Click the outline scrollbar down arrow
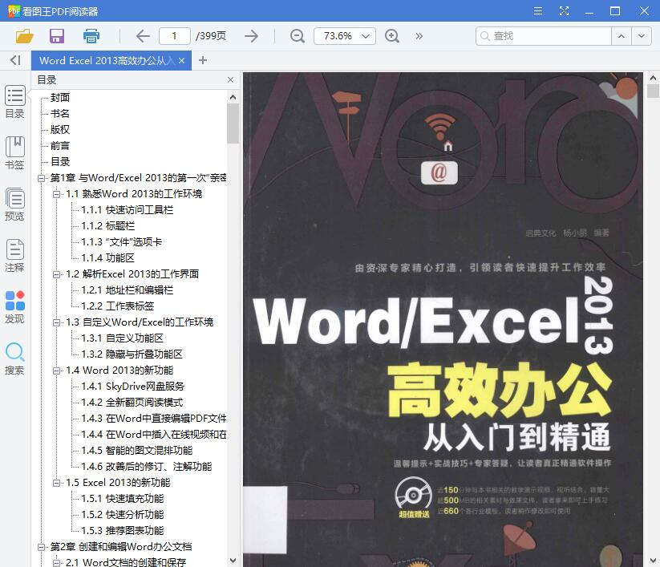This screenshot has height=567, width=660. pos(233,561)
